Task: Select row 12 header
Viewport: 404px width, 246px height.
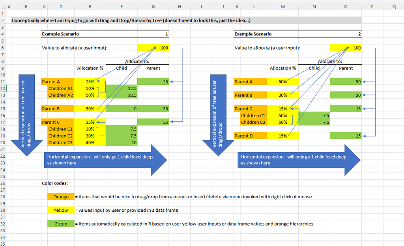Action: pos(3,88)
